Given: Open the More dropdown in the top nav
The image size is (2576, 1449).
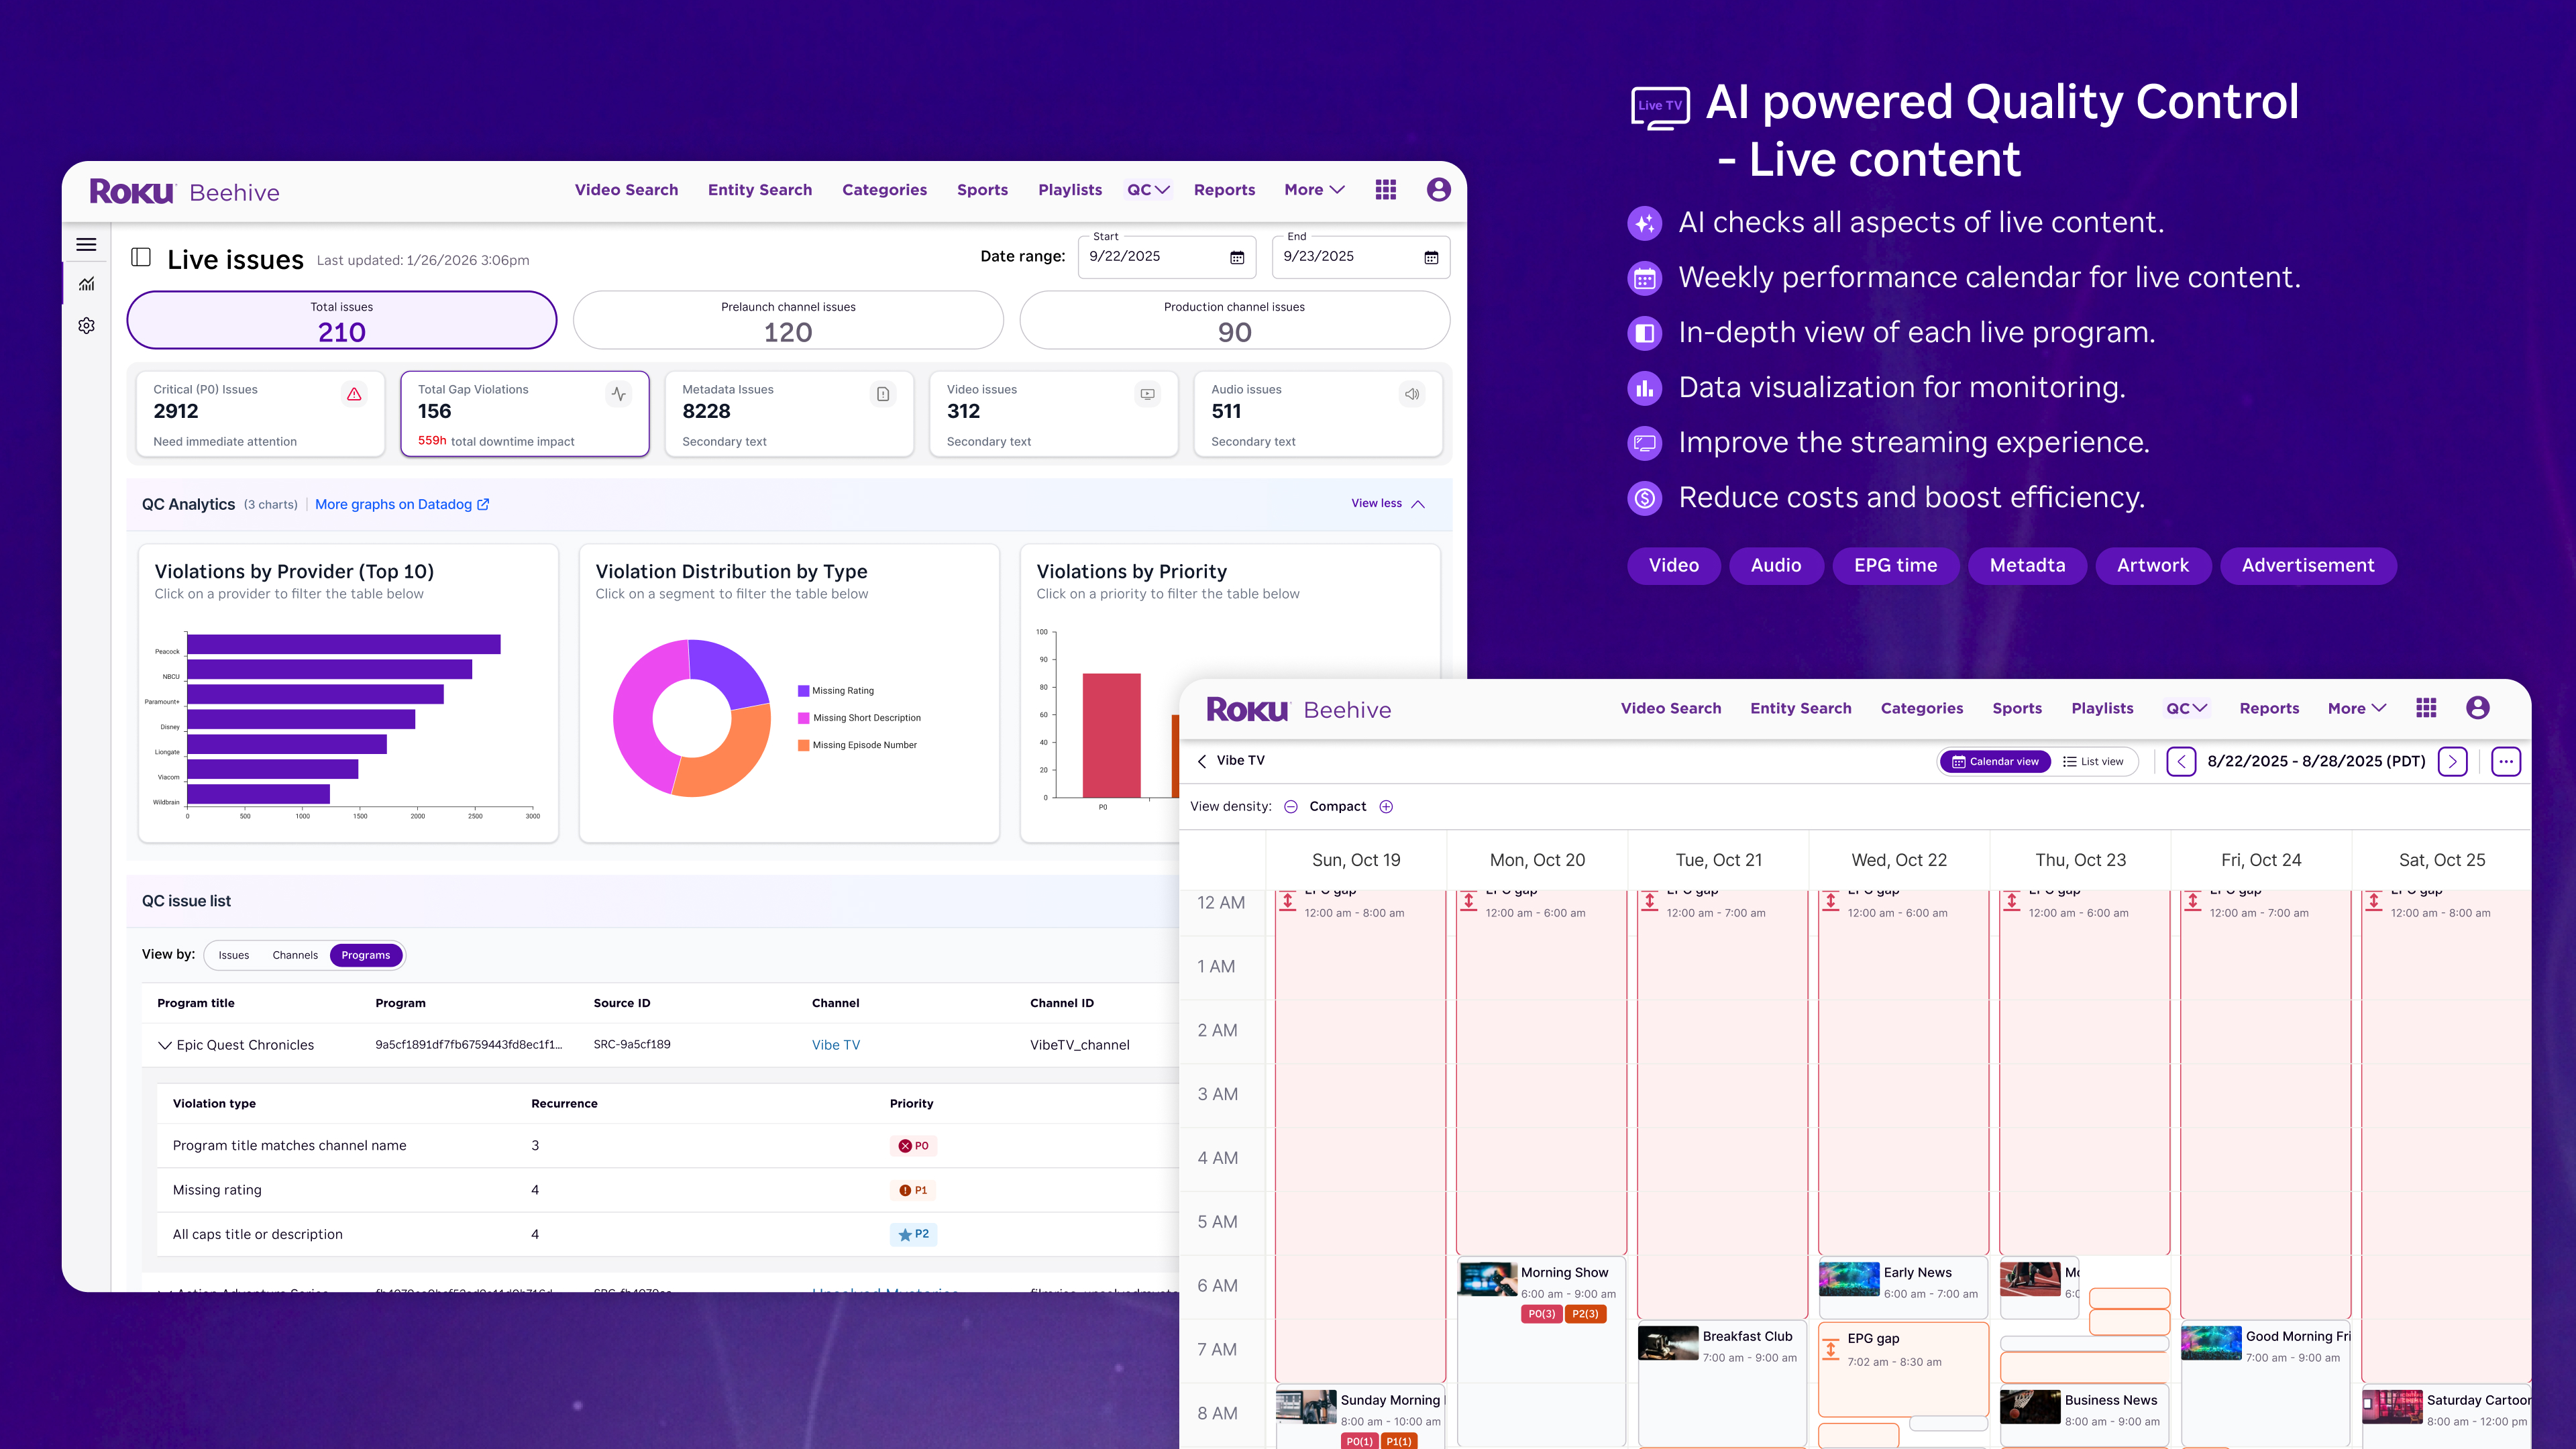Looking at the screenshot, I should click(1314, 190).
